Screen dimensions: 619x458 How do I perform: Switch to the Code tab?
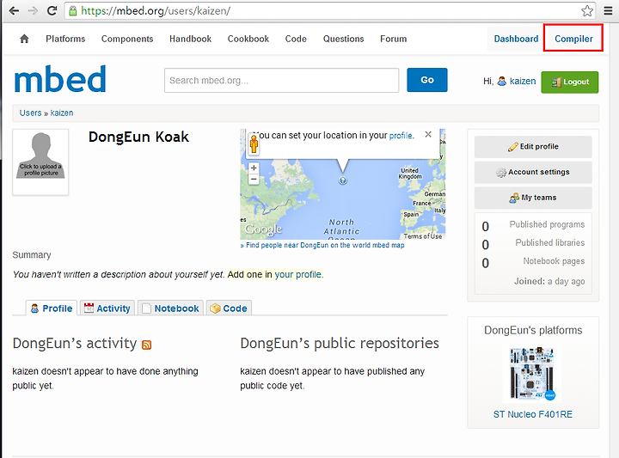(229, 308)
